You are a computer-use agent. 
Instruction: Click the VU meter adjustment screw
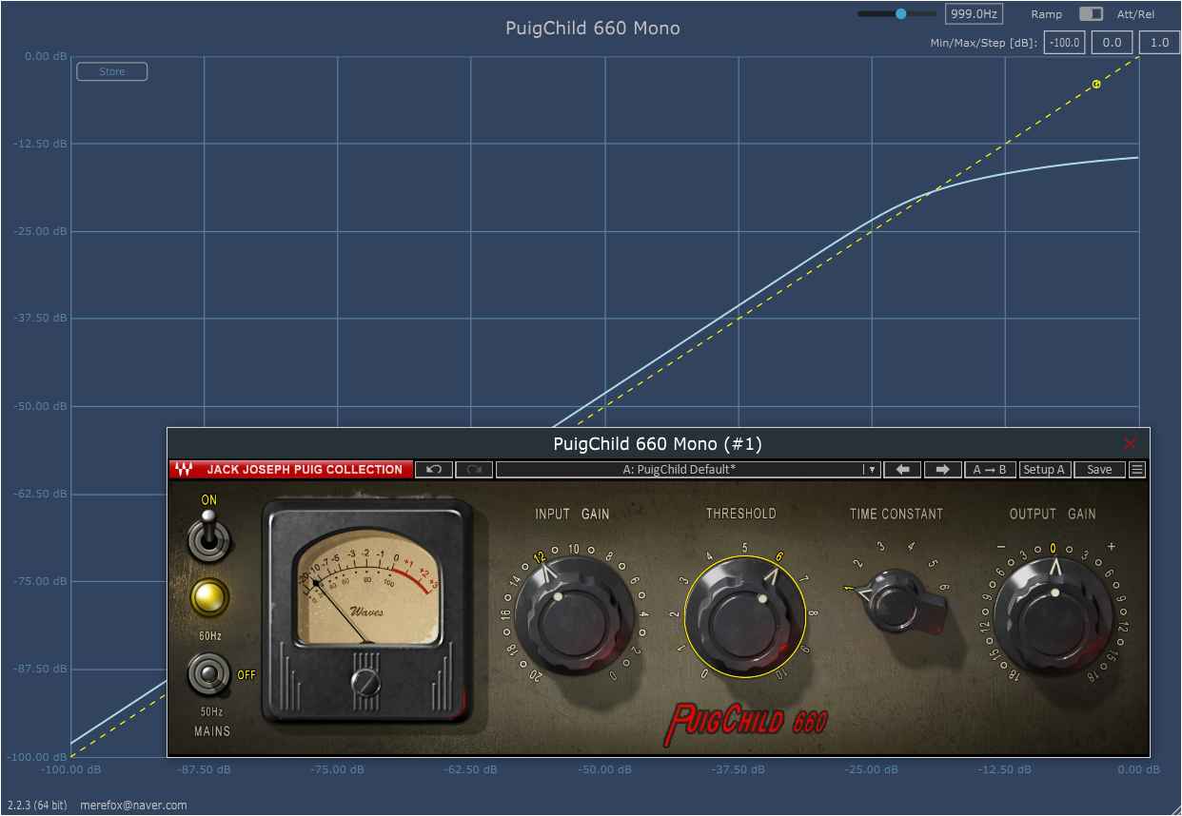[x=365, y=682]
